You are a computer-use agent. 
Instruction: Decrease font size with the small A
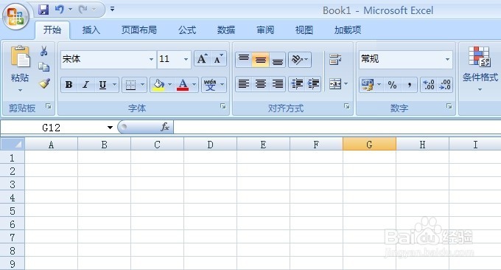(219, 59)
